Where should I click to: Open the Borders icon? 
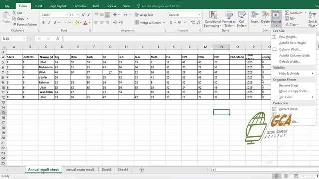[65, 23]
